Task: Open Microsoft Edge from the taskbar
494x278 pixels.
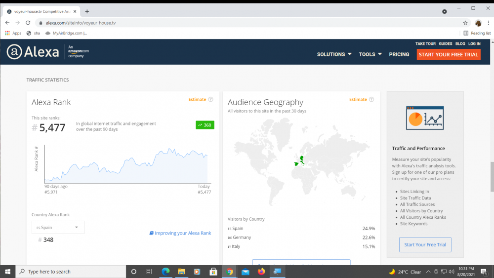Action: tap(165, 272)
